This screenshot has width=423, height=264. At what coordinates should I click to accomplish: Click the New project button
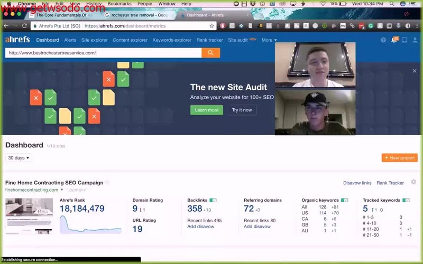[x=400, y=158]
